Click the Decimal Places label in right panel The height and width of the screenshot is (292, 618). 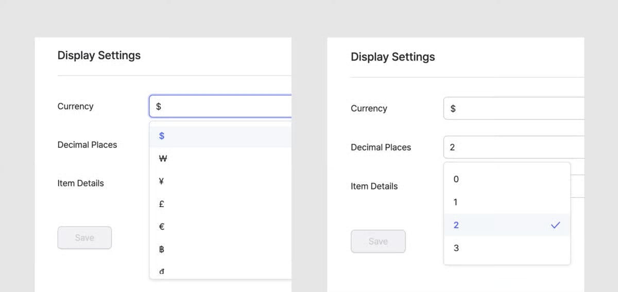pyautogui.click(x=381, y=147)
